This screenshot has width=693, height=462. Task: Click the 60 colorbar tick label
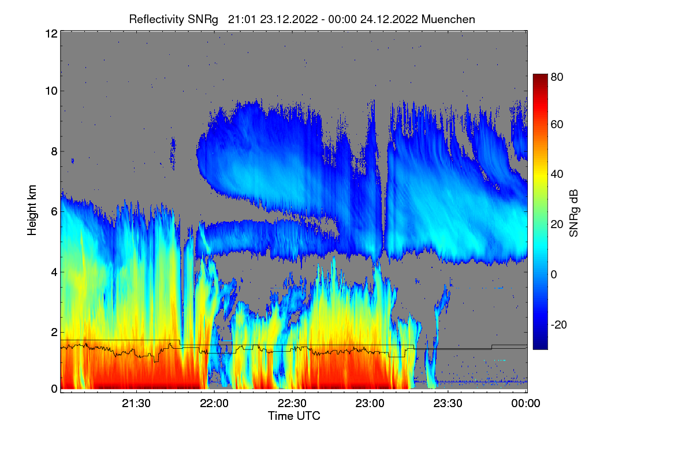[x=557, y=125]
